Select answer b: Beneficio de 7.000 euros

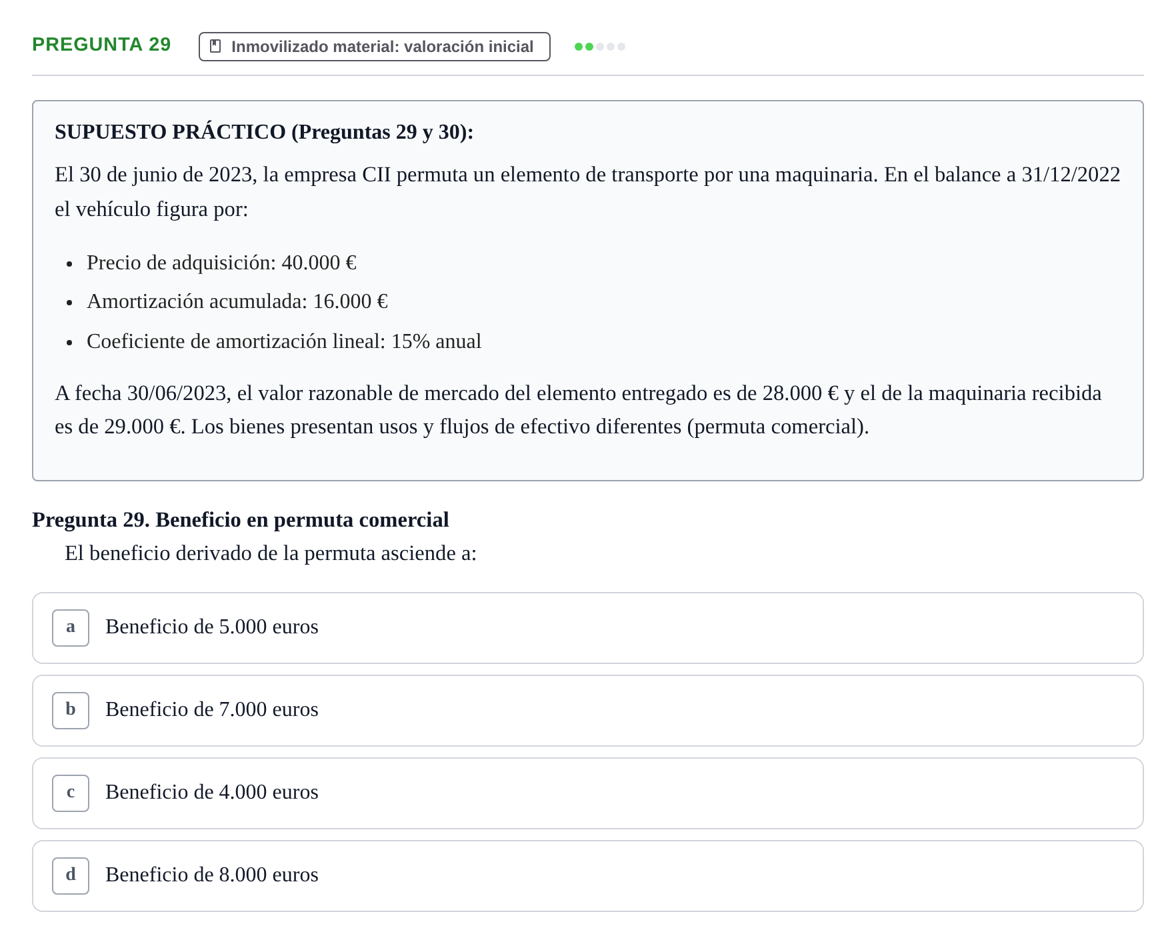588,711
